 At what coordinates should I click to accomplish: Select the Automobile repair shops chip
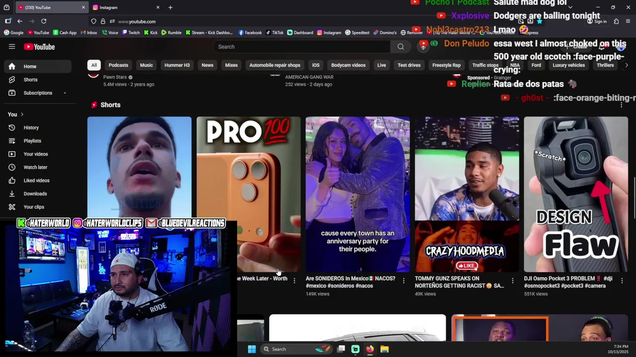(275, 65)
